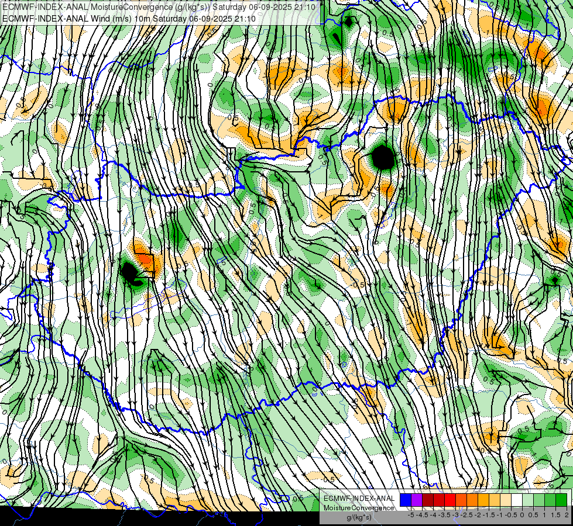573x526 pixels.
Task: Click the -4 legend scale value
Action: click(433, 515)
